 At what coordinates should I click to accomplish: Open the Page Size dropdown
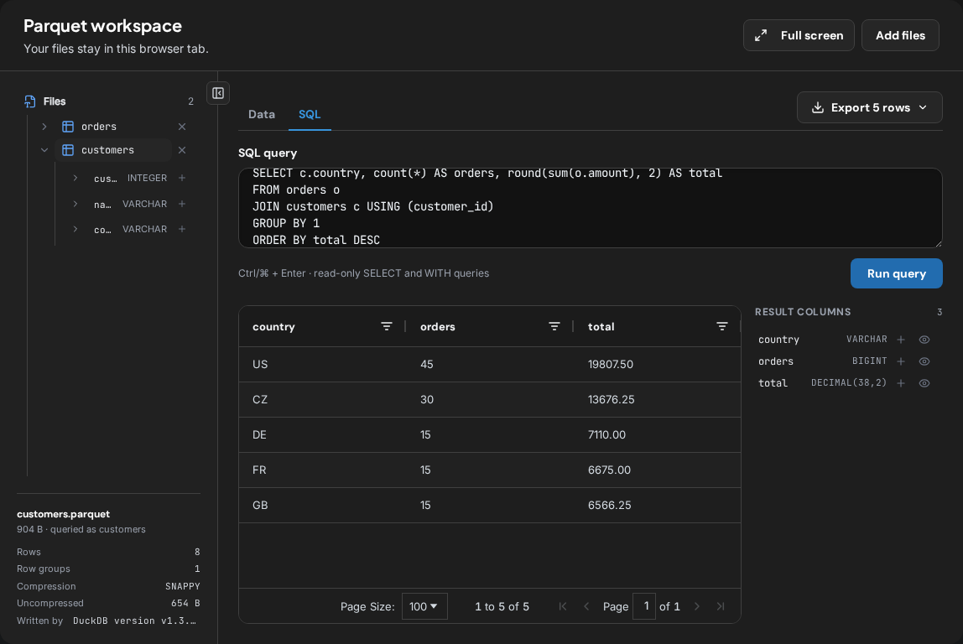pyautogui.click(x=424, y=606)
